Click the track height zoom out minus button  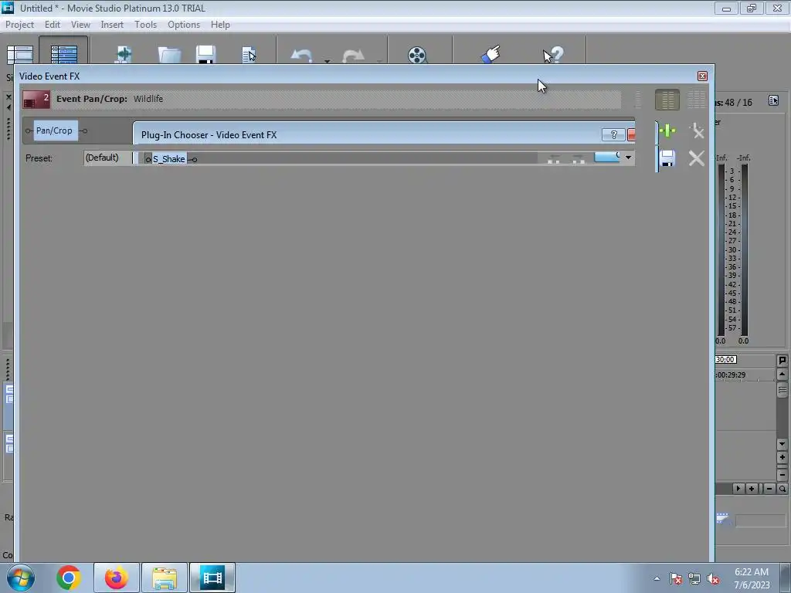point(782,475)
